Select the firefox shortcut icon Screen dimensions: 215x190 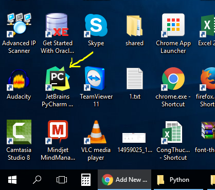[207, 79]
